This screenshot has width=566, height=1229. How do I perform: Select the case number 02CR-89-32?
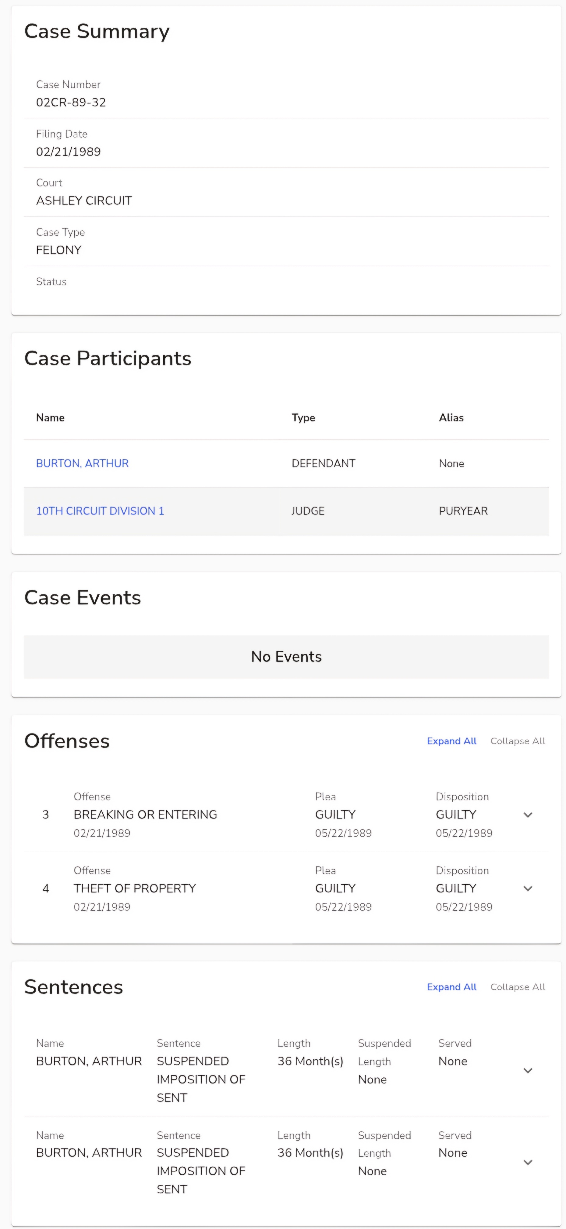tap(71, 102)
